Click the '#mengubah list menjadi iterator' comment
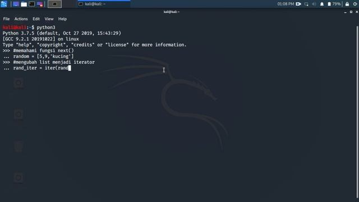This screenshot has width=359, height=202. point(54,62)
